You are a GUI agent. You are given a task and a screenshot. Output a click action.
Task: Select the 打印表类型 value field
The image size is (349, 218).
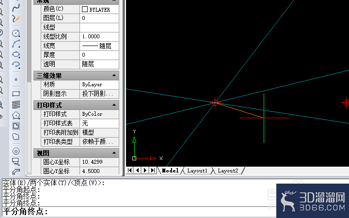[x=99, y=141]
